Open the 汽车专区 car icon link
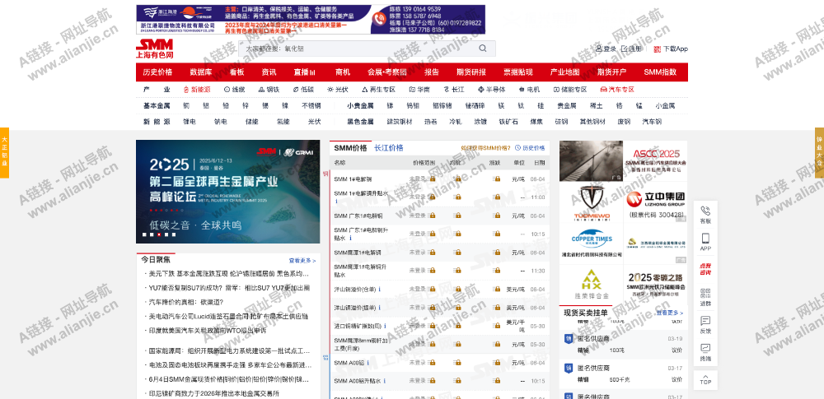This screenshot has height=399, width=824. [x=617, y=90]
